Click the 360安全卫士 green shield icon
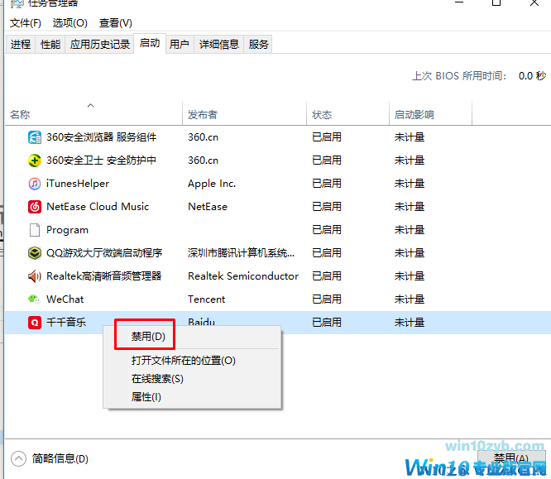This screenshot has height=479, width=551. [x=35, y=160]
